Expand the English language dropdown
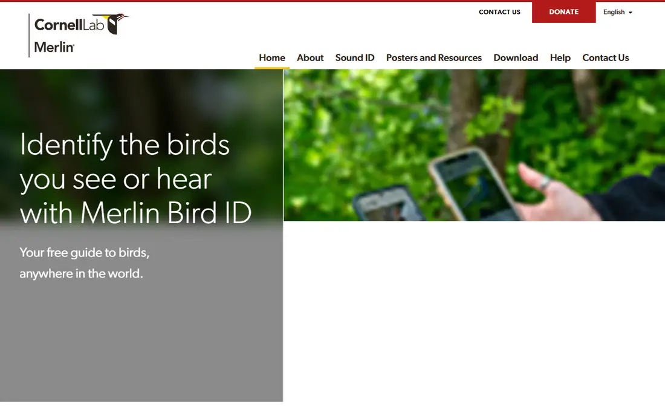Viewport: 665px width, 416px height. pyautogui.click(x=617, y=12)
